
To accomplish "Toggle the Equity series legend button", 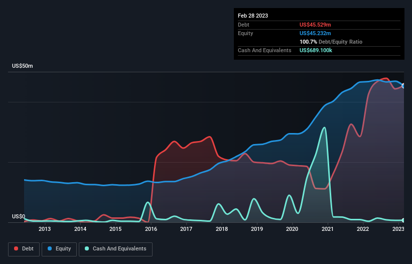I will click(59, 249).
